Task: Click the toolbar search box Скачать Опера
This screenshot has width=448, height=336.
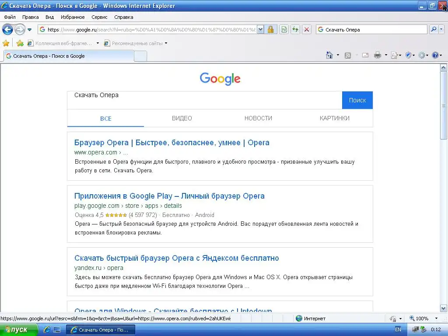Action: point(371,29)
